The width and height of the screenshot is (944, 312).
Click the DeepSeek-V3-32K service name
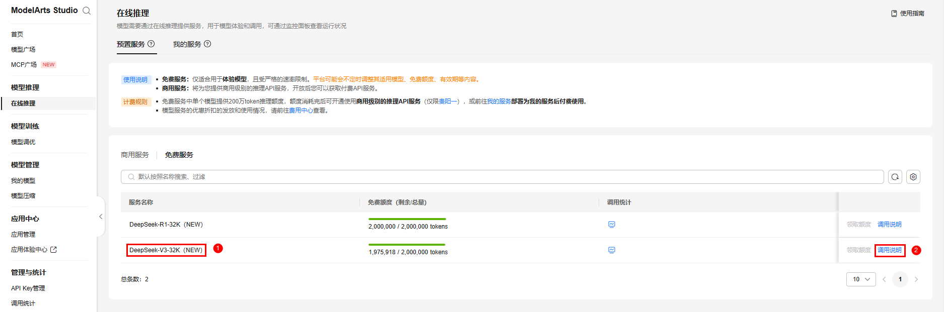click(x=166, y=250)
